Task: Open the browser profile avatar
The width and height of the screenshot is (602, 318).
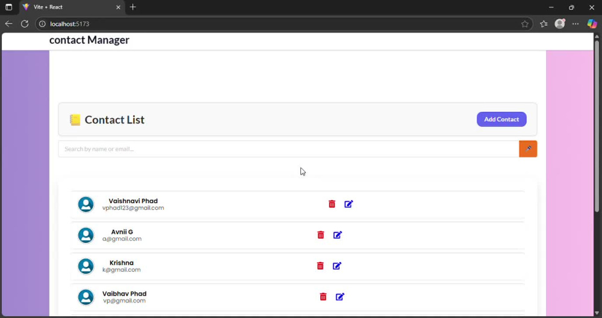Action: 560,24
